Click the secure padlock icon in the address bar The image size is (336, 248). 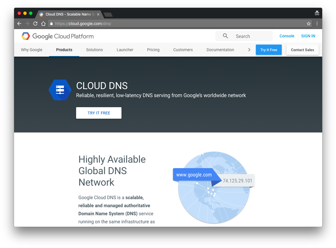(51, 24)
